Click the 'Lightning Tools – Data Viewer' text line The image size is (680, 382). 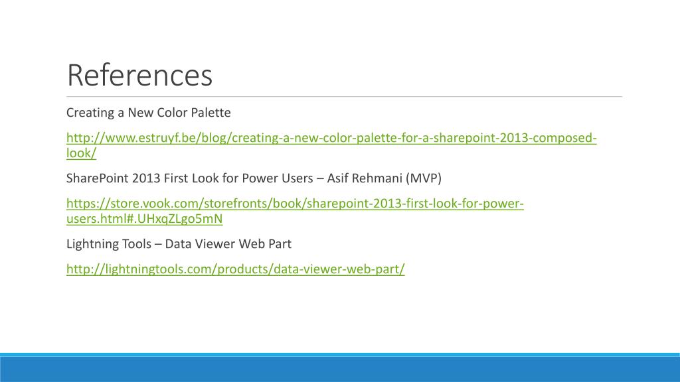pos(179,244)
